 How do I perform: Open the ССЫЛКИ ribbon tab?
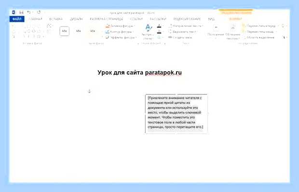136,19
